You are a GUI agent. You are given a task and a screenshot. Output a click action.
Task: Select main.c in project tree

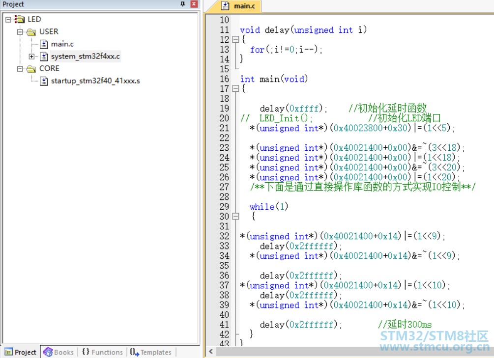pyautogui.click(x=62, y=44)
